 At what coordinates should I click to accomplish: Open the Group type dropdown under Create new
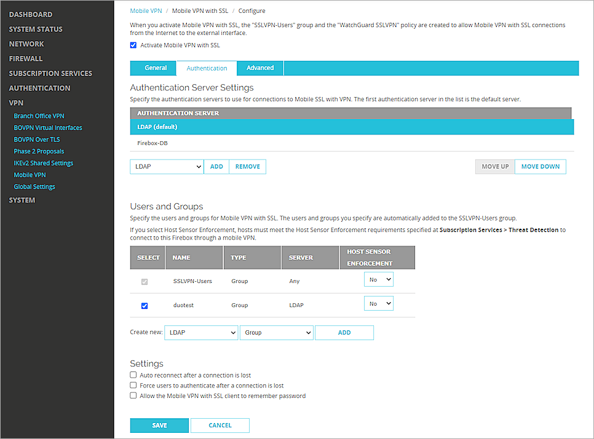276,332
